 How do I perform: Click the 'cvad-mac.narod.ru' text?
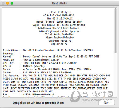click(x=60, y=41)
